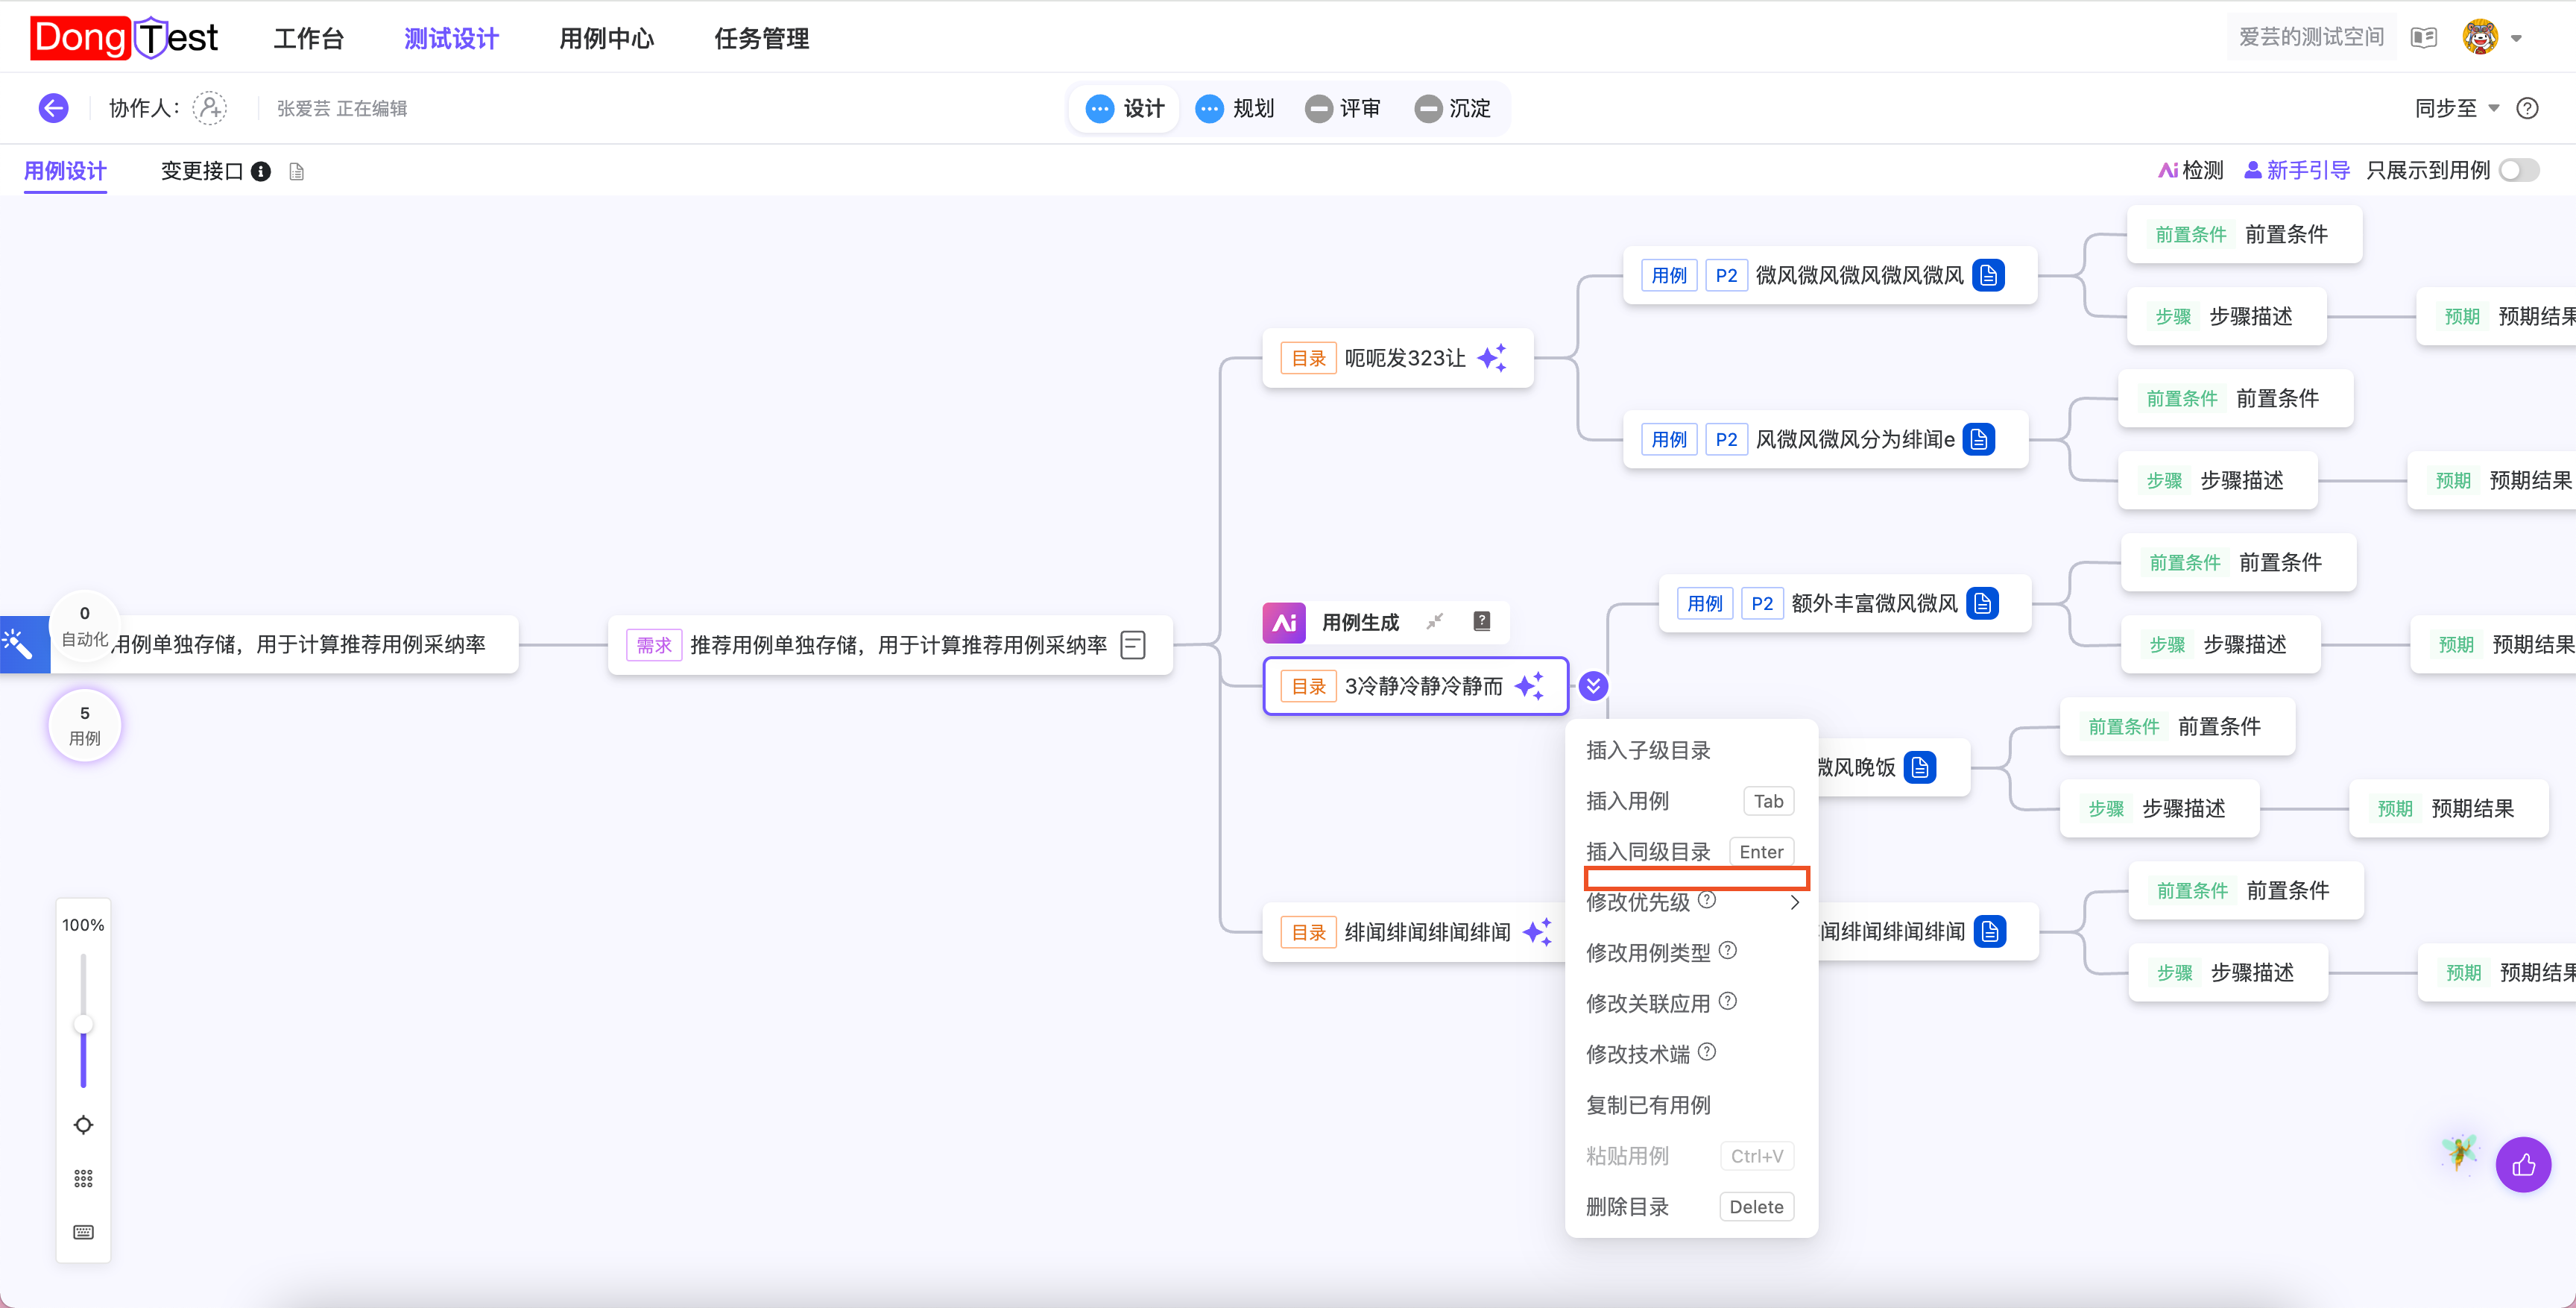Select 插入用例 in the context menu
Screen dimensions: 2576x1308
click(1627, 801)
